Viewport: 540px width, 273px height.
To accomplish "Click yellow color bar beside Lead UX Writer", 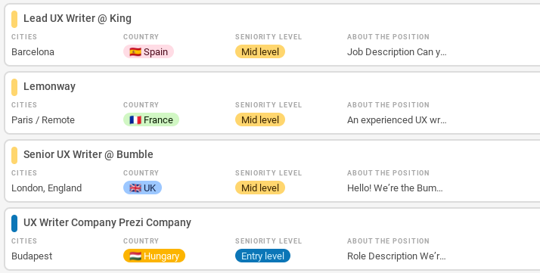I will (14, 19).
